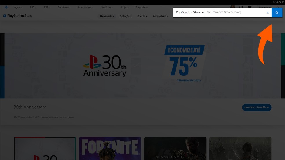Open the rightmost dark warrior game tile
The image size is (285, 160).
[x=240, y=148]
